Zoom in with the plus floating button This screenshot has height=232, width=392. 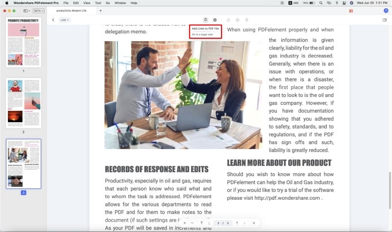click(185, 223)
